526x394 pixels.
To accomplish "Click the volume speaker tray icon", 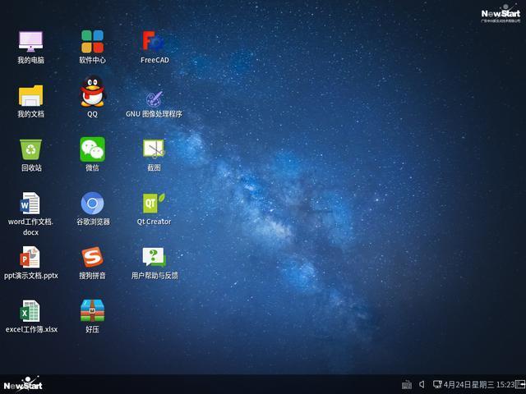I will (x=422, y=384).
